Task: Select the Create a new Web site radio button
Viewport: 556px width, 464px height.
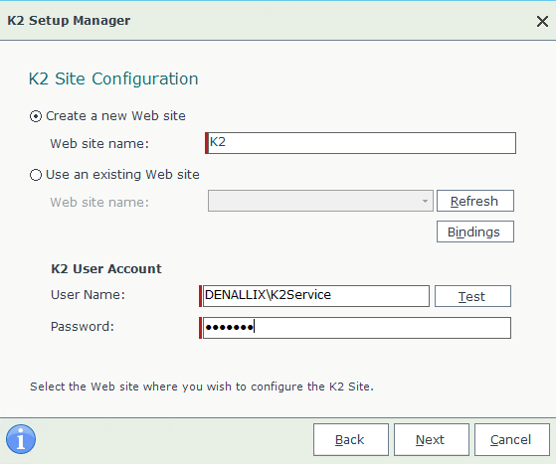Action: pyautogui.click(x=36, y=116)
